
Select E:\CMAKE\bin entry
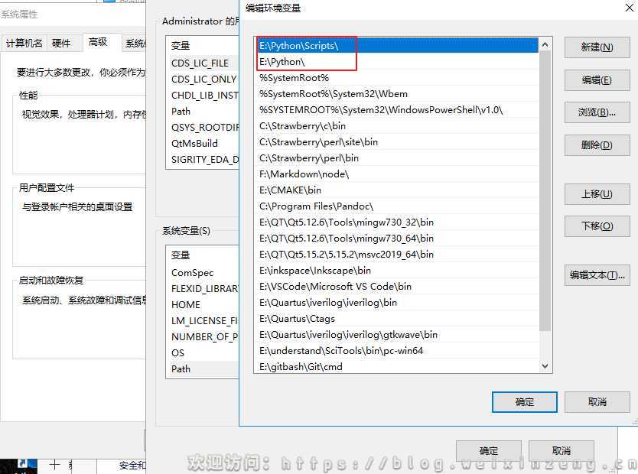[397, 190]
